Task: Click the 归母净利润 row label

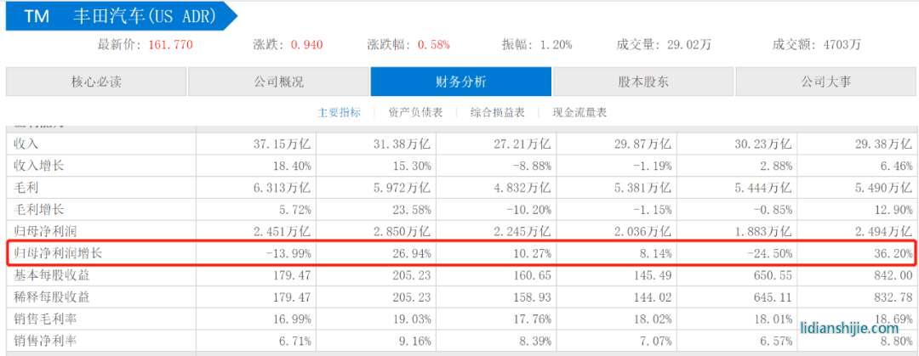Action: coord(45,231)
